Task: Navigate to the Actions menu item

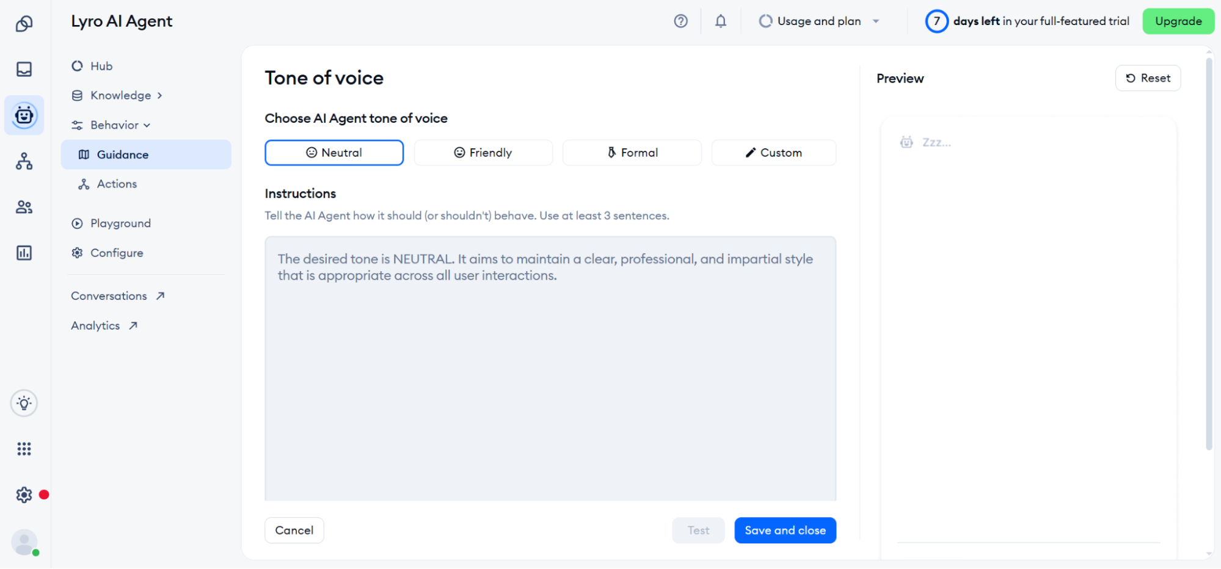Action: pyautogui.click(x=115, y=184)
